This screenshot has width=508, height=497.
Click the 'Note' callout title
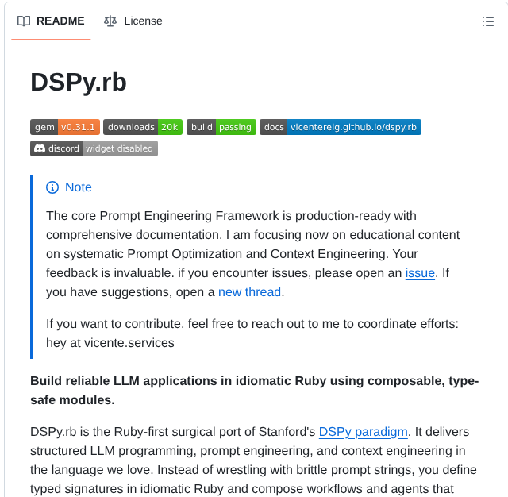[79, 187]
